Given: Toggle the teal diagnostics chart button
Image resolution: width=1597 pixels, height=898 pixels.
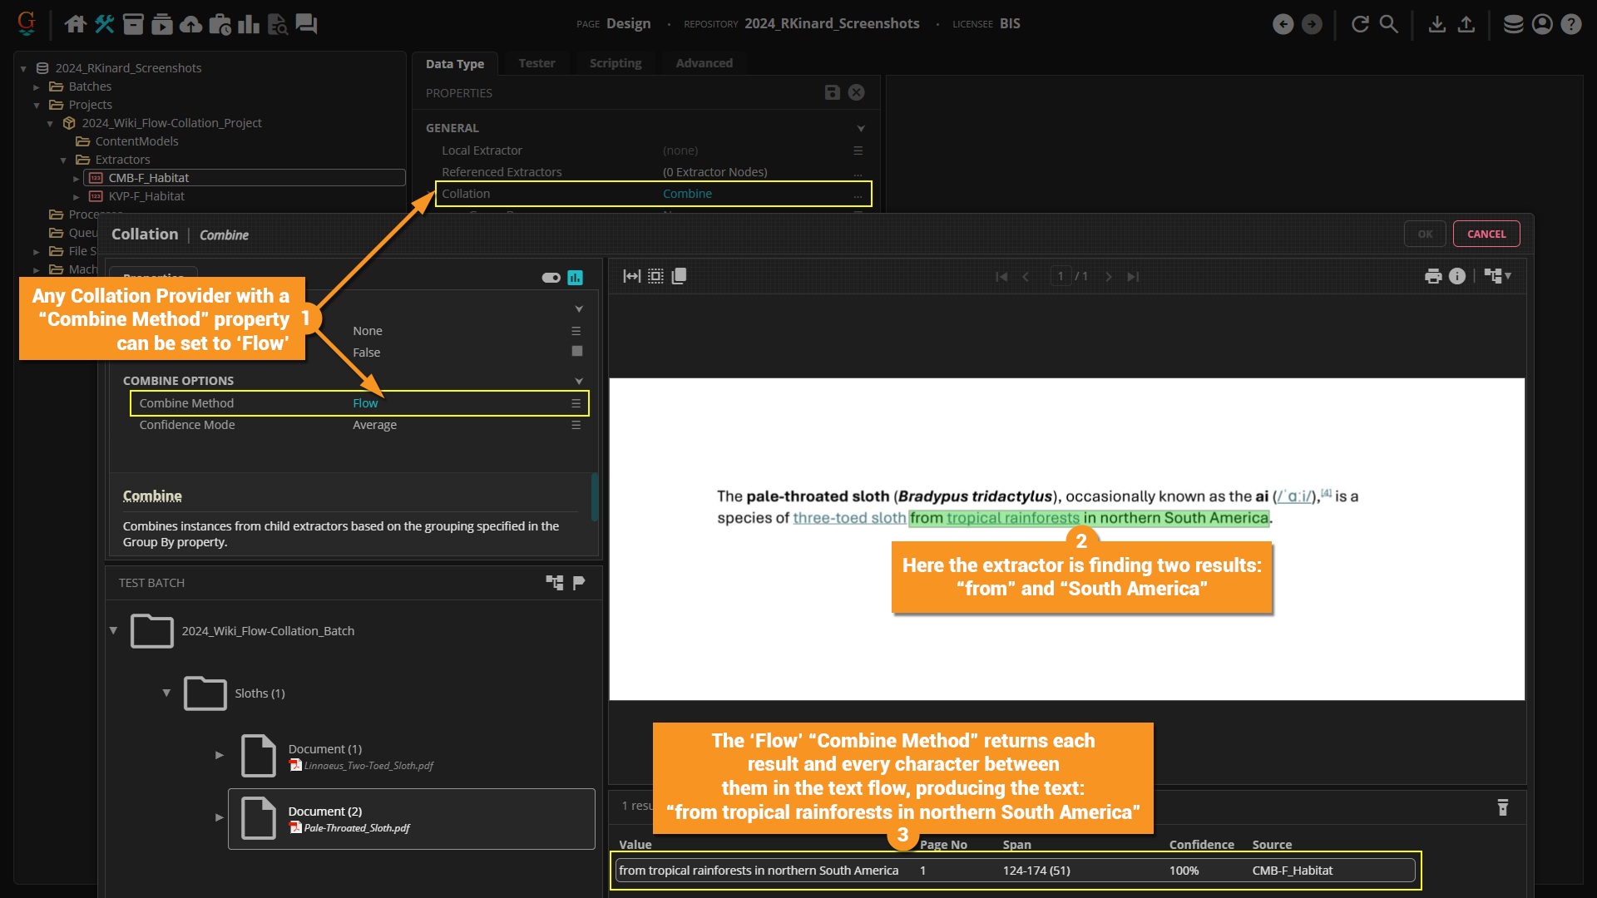Looking at the screenshot, I should point(575,278).
